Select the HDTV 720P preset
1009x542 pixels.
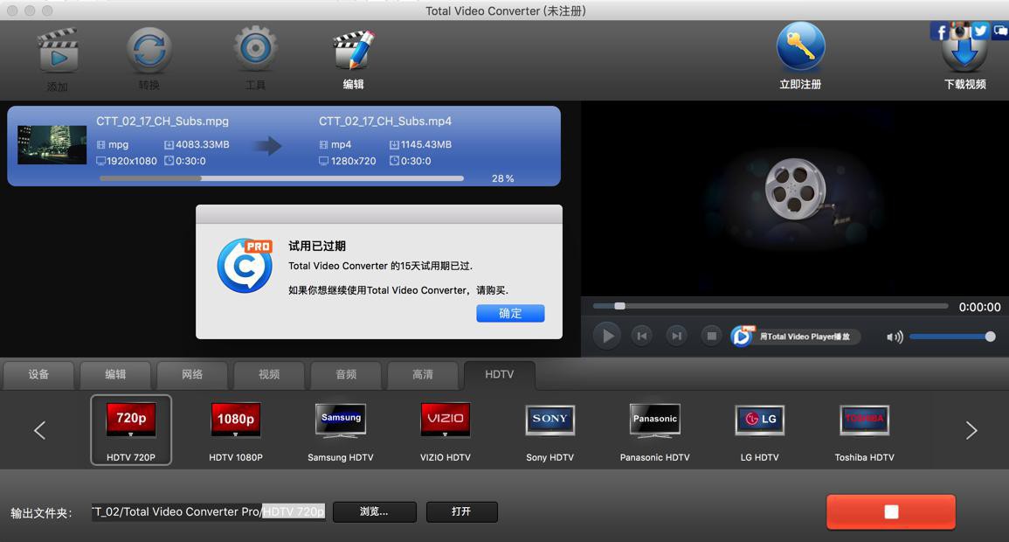click(131, 429)
